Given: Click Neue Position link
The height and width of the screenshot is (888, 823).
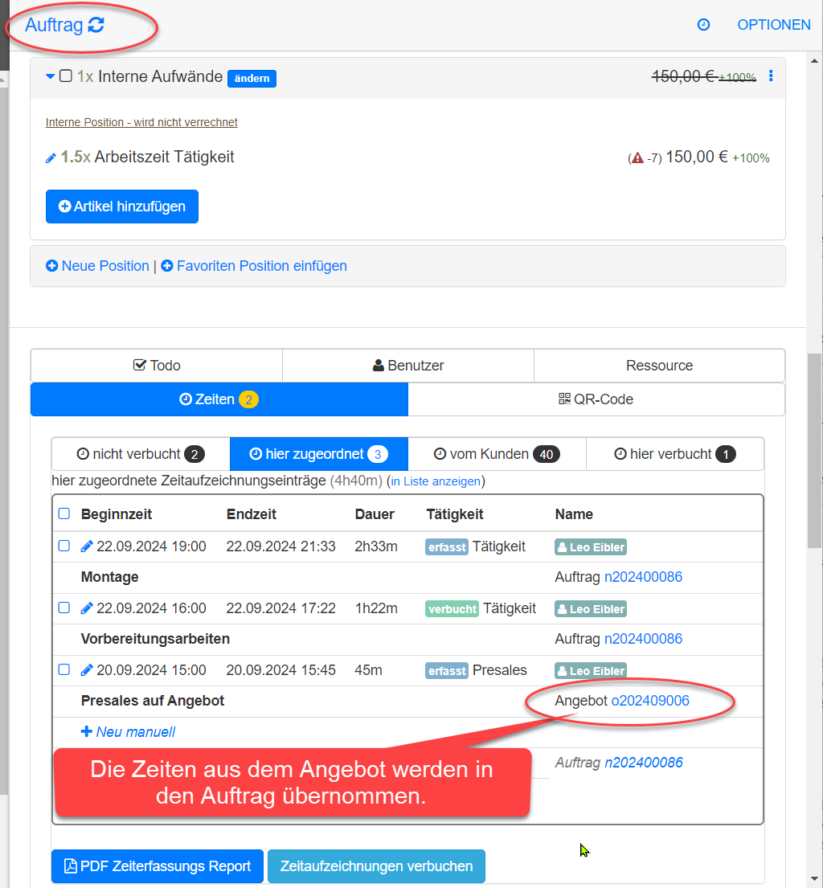Looking at the screenshot, I should pyautogui.click(x=97, y=266).
